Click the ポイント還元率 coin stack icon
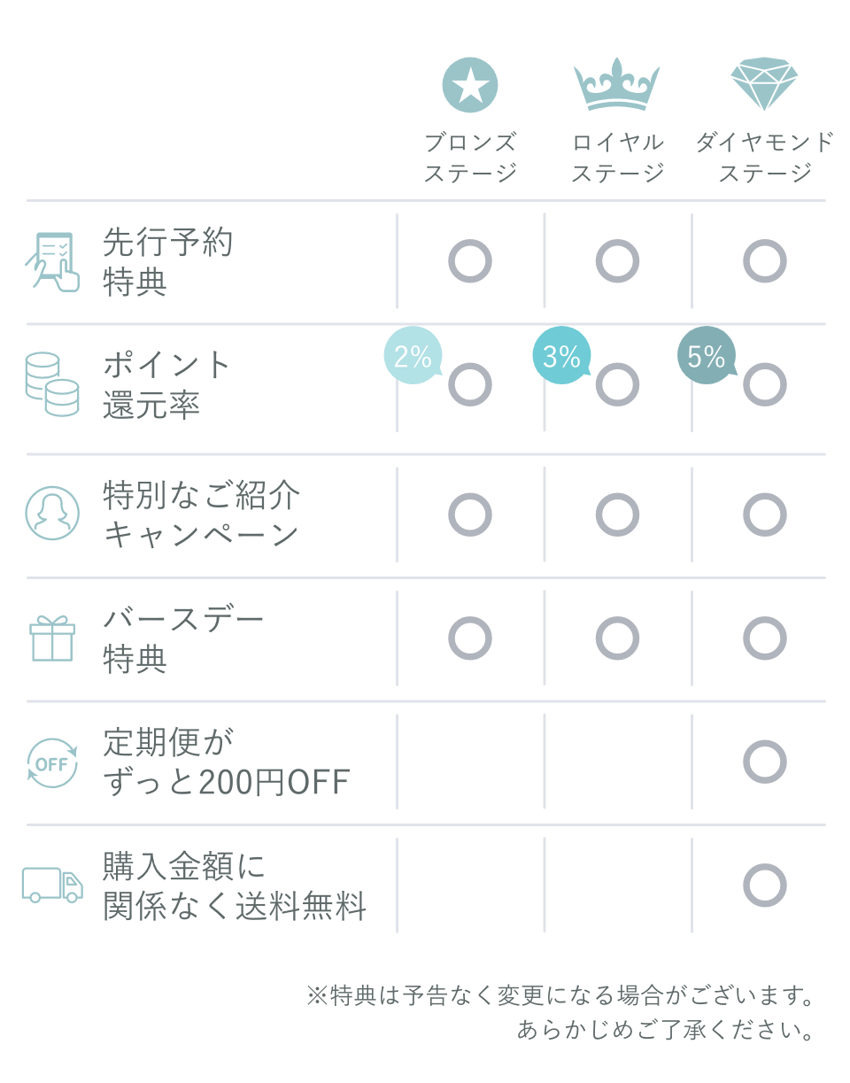Viewport: 850px width, 1083px height. pyautogui.click(x=52, y=384)
